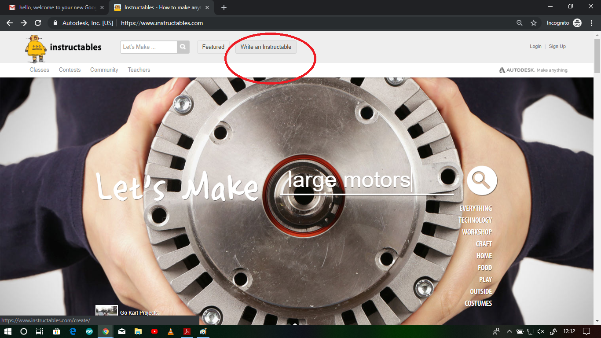Click Write an Instructable button
Viewport: 601px width, 338px height.
[x=266, y=47]
